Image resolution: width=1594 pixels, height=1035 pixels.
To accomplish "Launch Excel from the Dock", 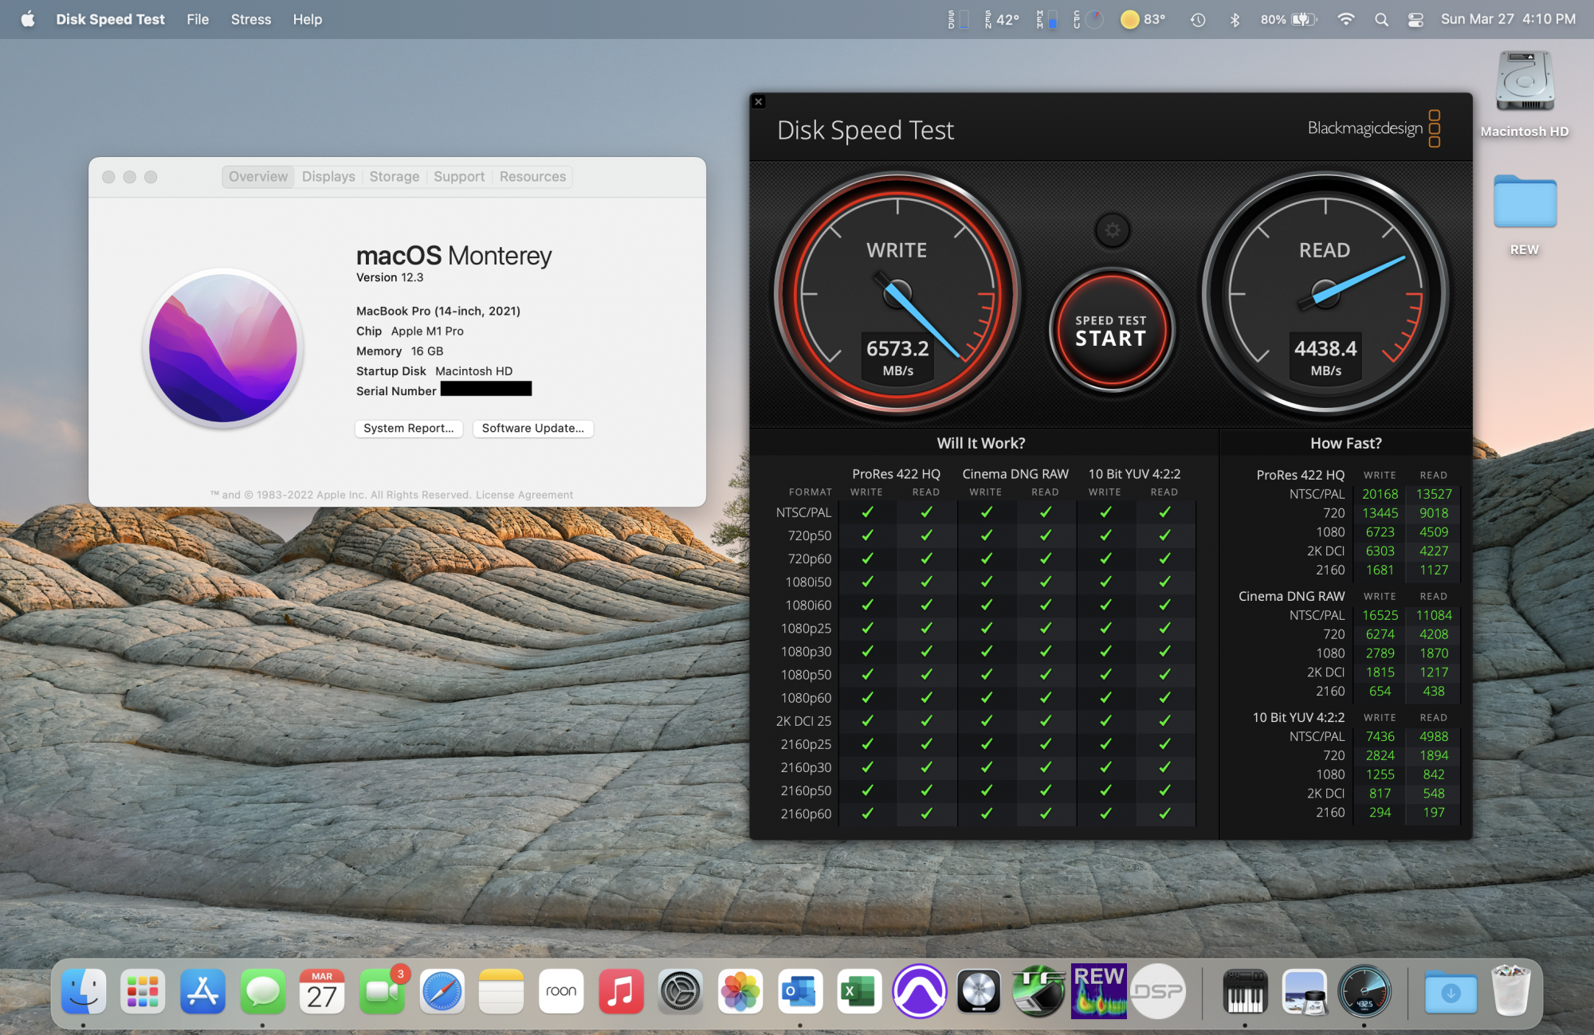I will click(859, 991).
